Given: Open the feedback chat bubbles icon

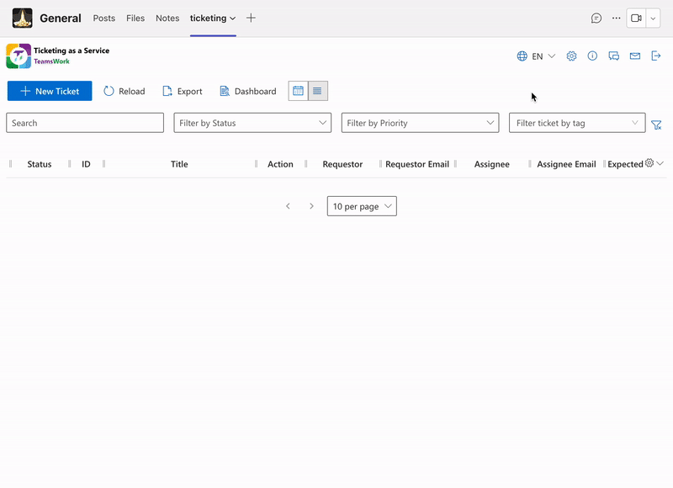Looking at the screenshot, I should (x=614, y=56).
